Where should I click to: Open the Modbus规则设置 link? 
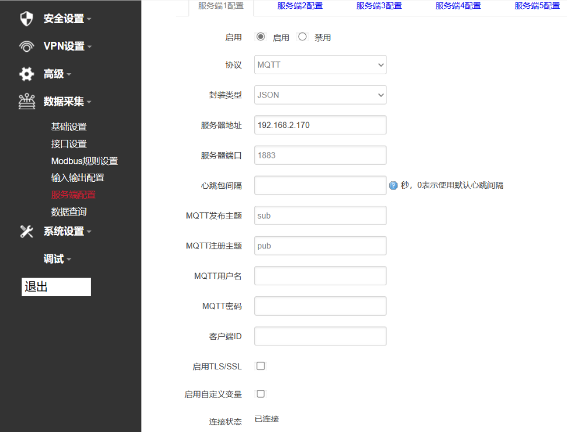(84, 161)
